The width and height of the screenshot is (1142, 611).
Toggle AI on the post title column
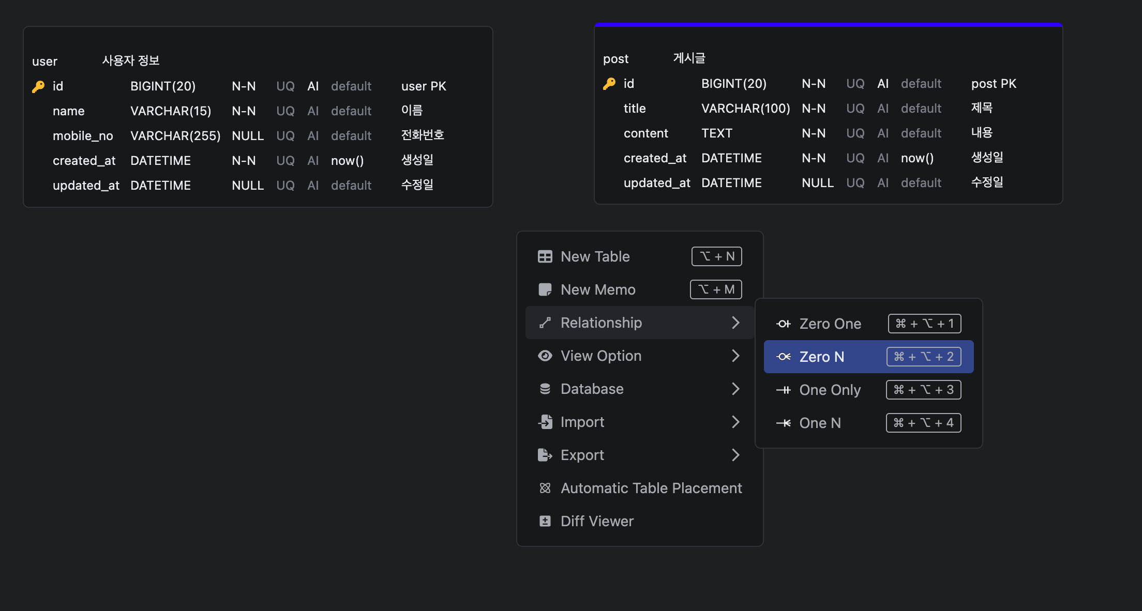pos(882,109)
